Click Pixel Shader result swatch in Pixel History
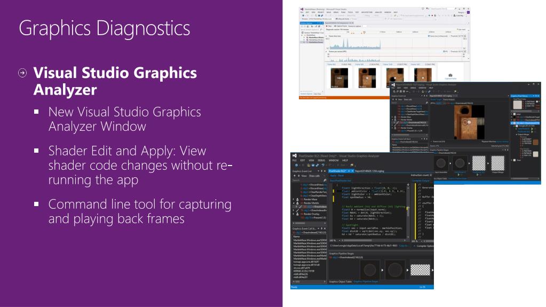This screenshot has width=546, height=307. 535,154
